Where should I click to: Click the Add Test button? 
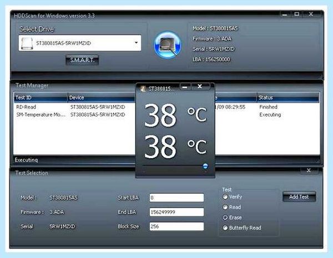pos(299,197)
